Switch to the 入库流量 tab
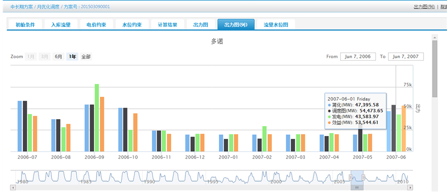The width and height of the screenshot is (447, 192). tap(61, 25)
